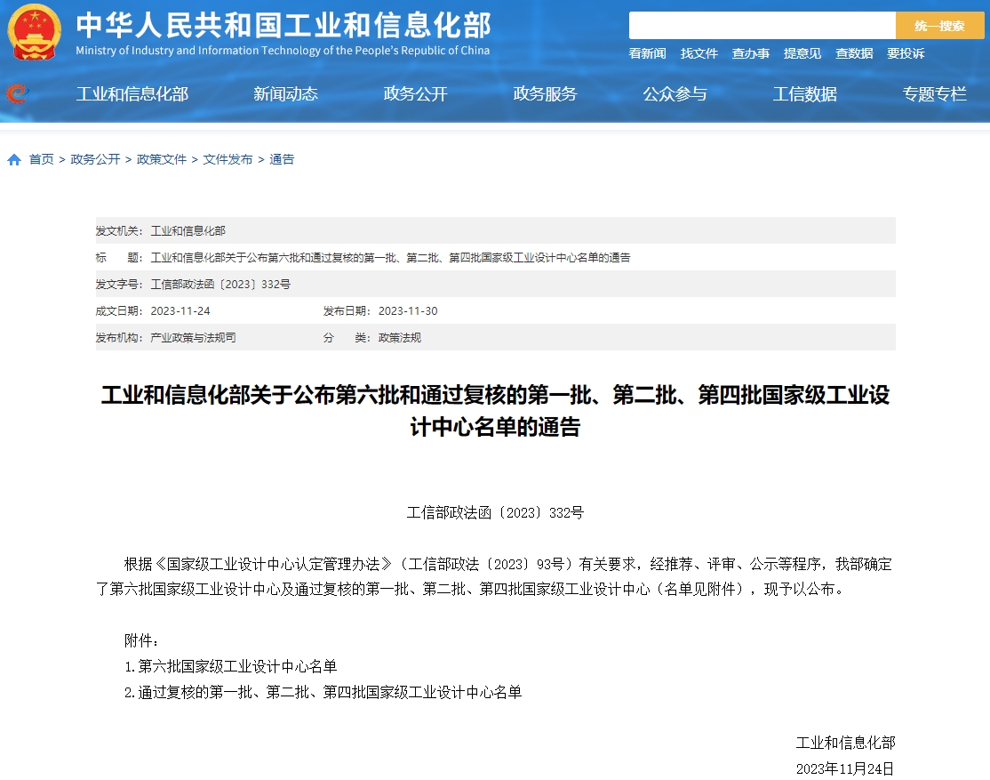This screenshot has width=990, height=780.
Task: Select 工业和信息化部 in the main navigation
Action: [x=132, y=94]
